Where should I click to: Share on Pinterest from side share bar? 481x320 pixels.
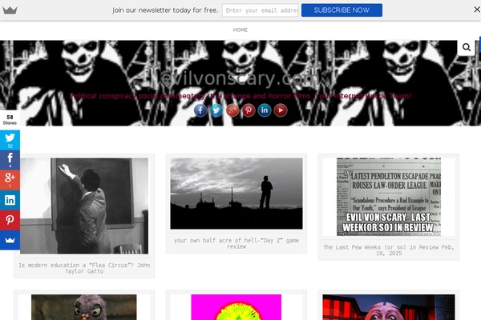[10, 220]
